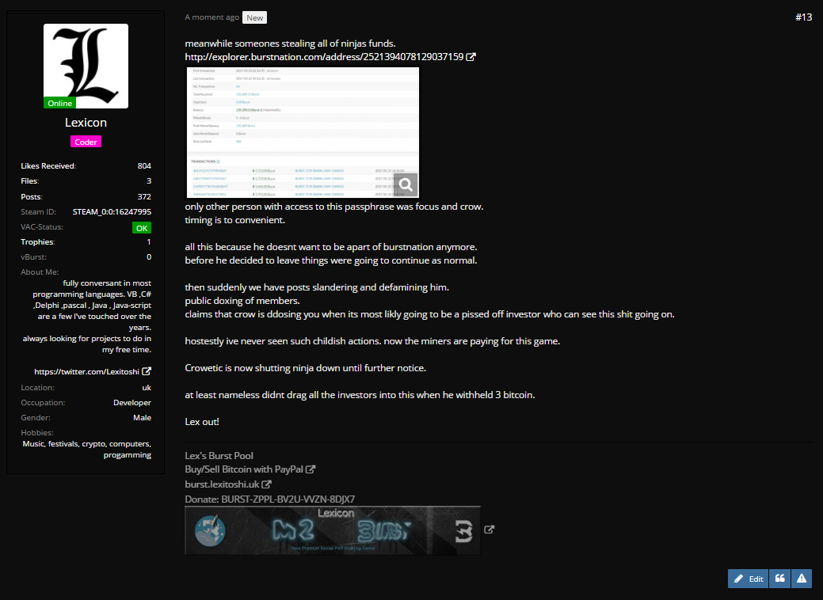
Task: Click external-link icon after burst.lexitoshi.uk
Action: click(x=267, y=484)
